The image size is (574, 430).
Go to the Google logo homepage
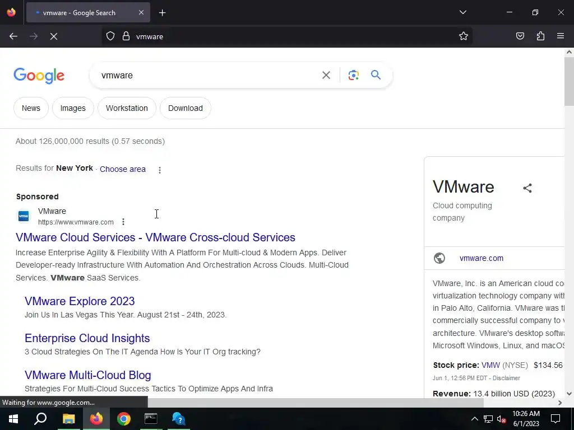pyautogui.click(x=39, y=76)
